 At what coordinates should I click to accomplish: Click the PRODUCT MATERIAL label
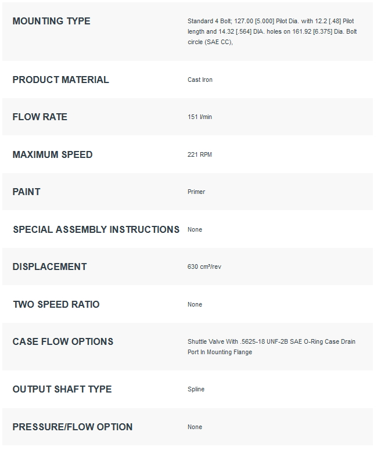tap(60, 80)
